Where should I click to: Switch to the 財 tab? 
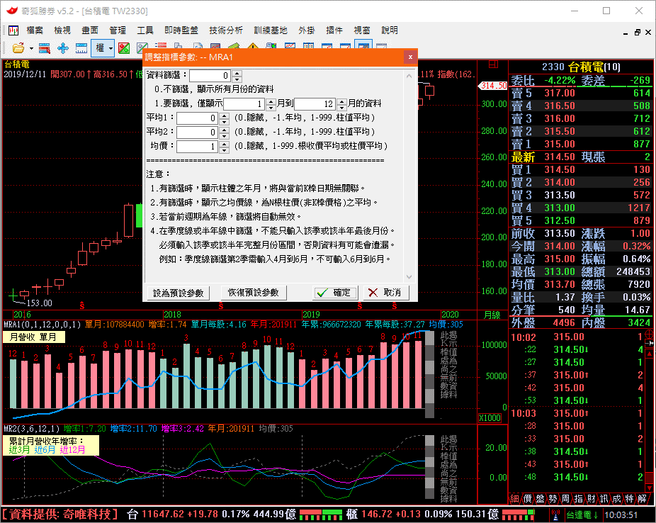point(591,499)
